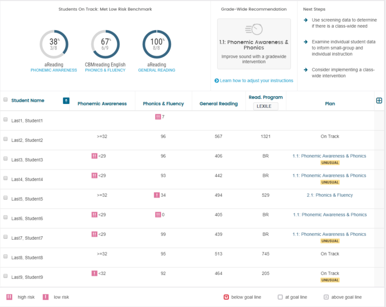Check the box next to Last8, Student8
Image resolution: width=386 pixels, height=307 pixels.
(6, 257)
